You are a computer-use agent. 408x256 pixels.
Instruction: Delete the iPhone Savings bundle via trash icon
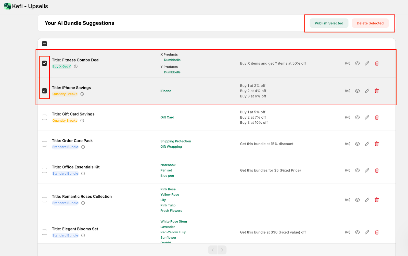click(377, 91)
